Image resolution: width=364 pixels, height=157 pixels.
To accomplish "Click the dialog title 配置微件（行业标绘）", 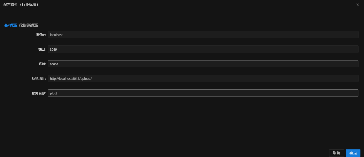I will tap(21, 5).
